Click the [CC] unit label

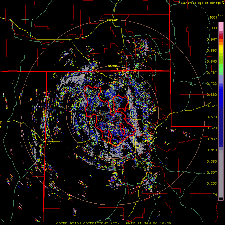[x=213, y=17]
